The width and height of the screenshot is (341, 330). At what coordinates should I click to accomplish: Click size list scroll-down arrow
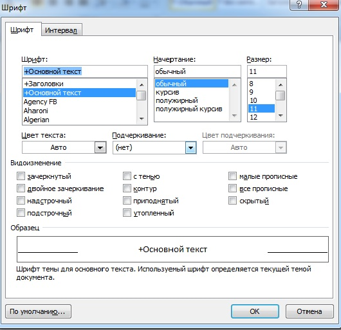coord(281,115)
